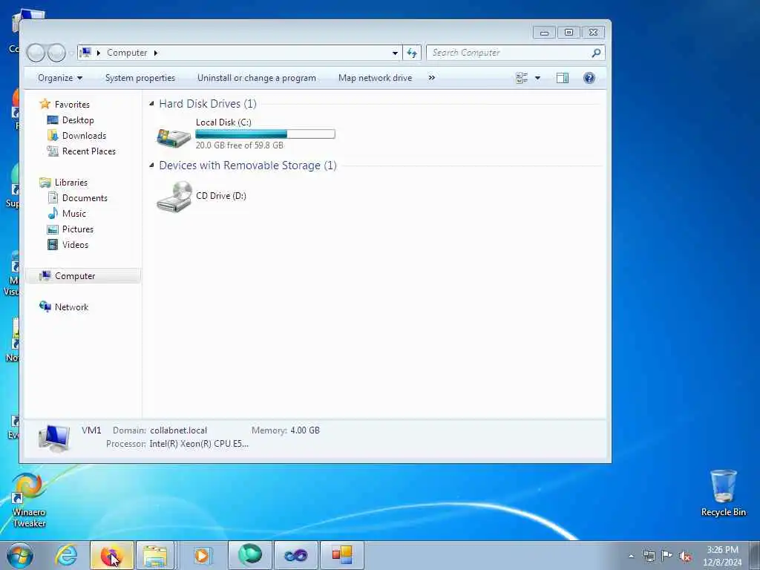Click the Computer icon in address bar

click(85, 53)
